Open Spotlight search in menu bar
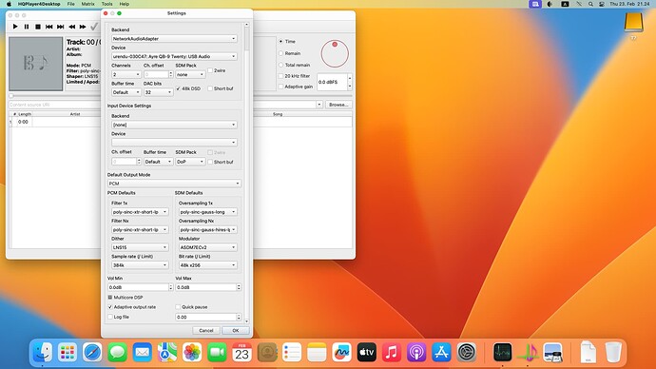 pyautogui.click(x=590, y=4)
